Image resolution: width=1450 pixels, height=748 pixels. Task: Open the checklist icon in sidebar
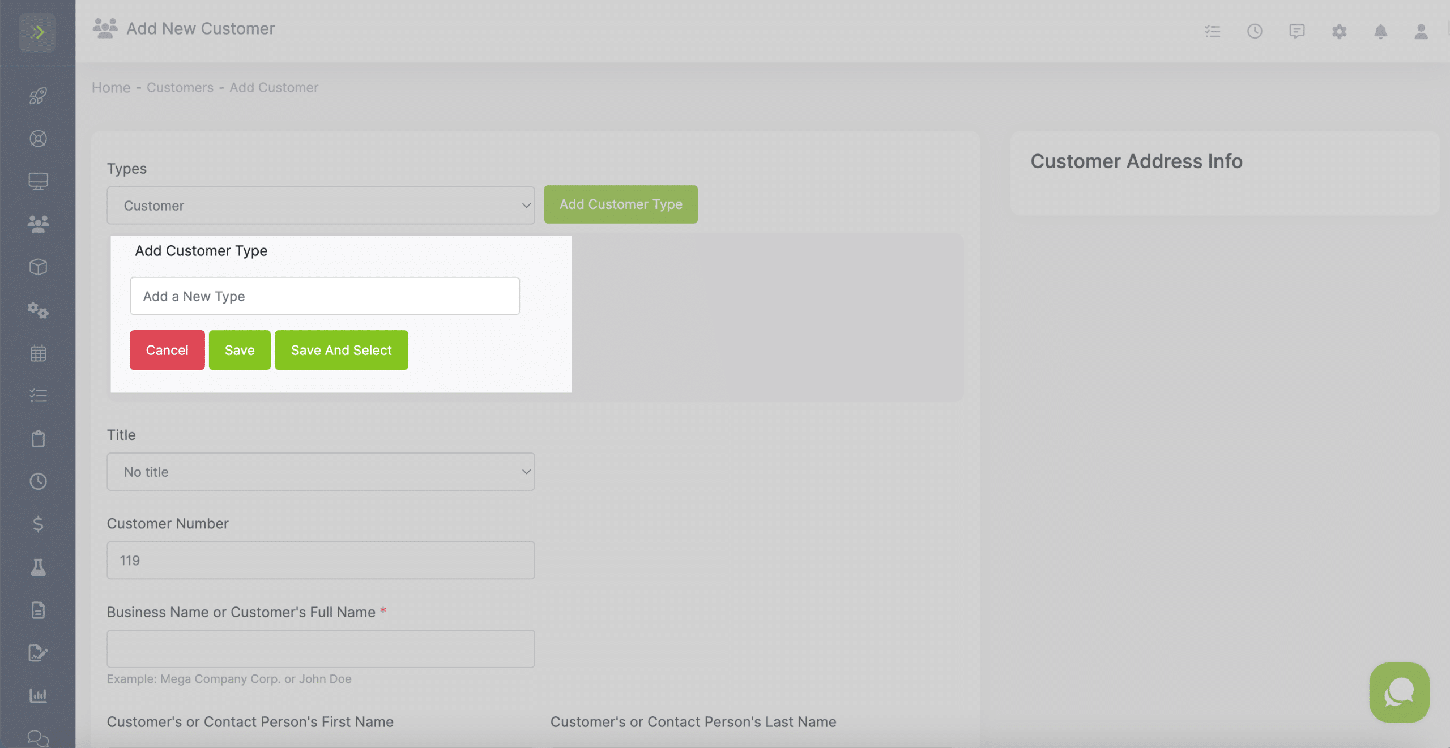click(x=38, y=395)
